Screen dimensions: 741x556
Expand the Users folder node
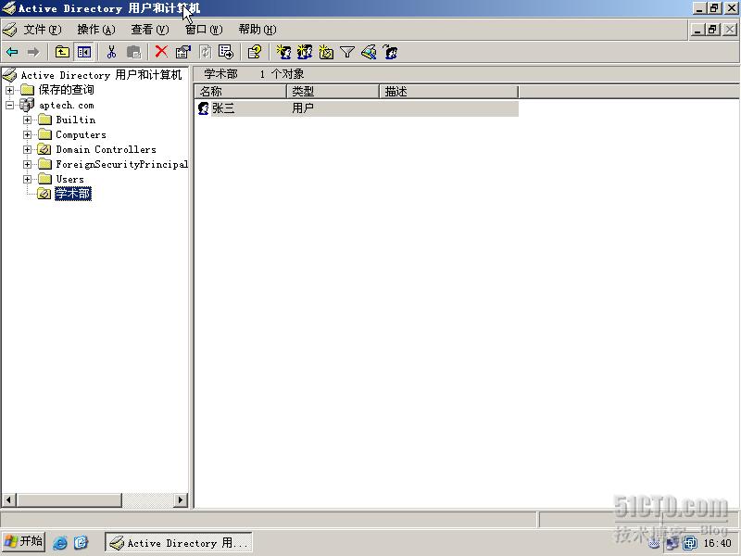28,179
